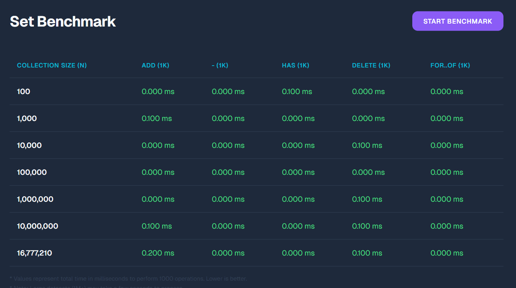The image size is (516, 288).
Task: Select the 10,000 collection size row label
Action: (29, 145)
